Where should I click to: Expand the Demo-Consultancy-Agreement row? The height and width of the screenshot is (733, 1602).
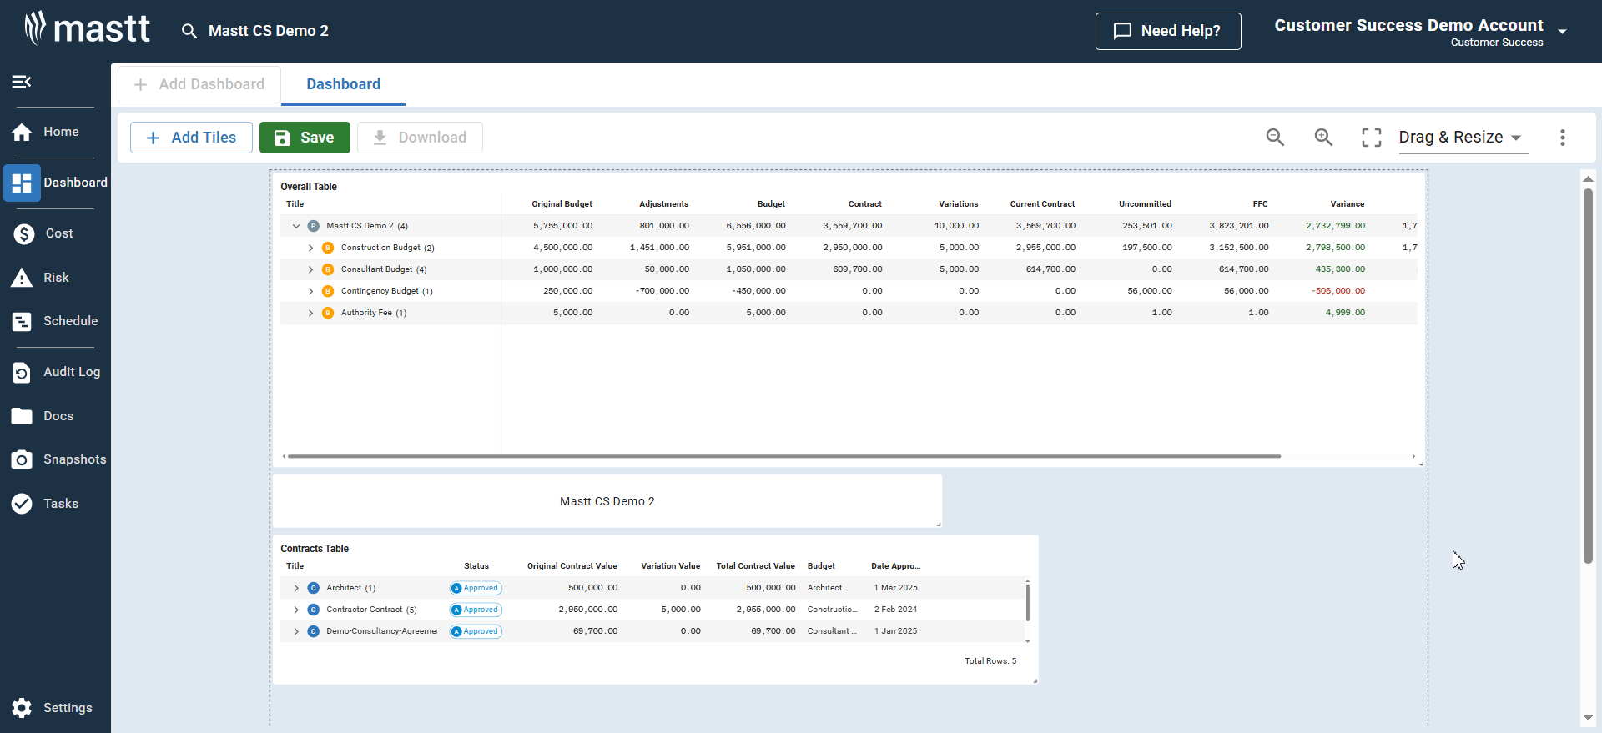296,631
